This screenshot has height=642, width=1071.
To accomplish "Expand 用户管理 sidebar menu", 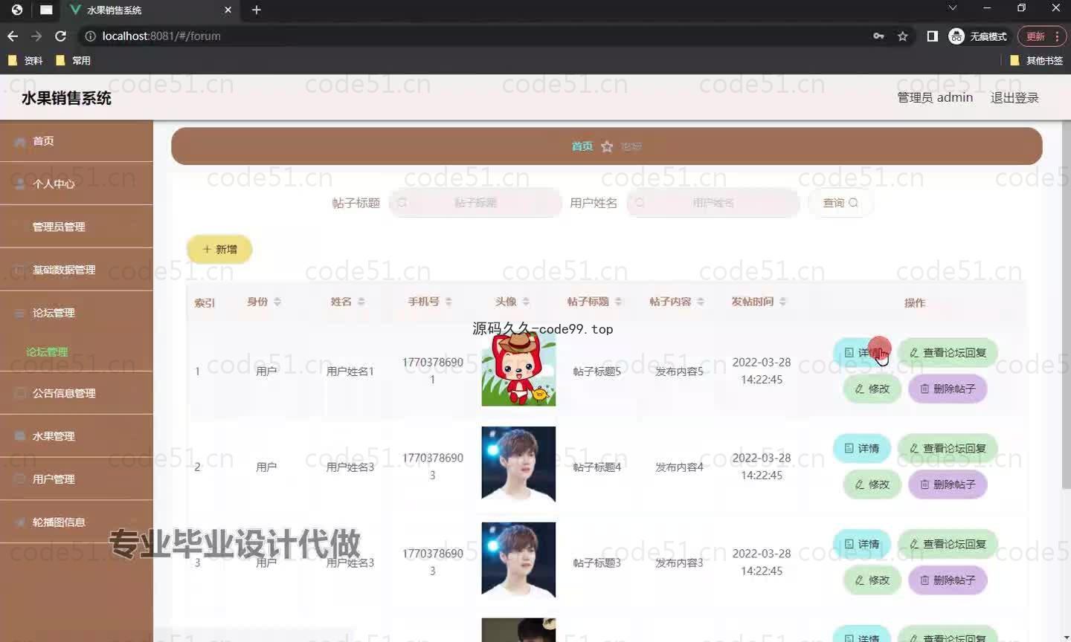I will pos(76,479).
